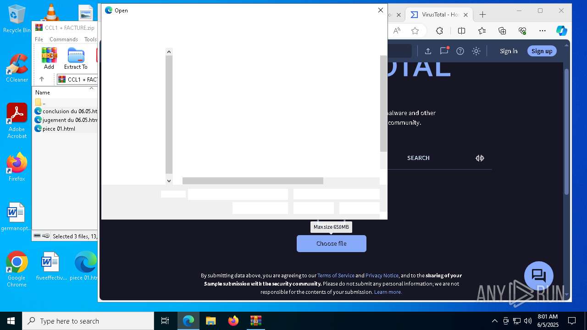This screenshot has width=587, height=330.
Task: Open germanopt Word document on desktop
Action: [16, 217]
